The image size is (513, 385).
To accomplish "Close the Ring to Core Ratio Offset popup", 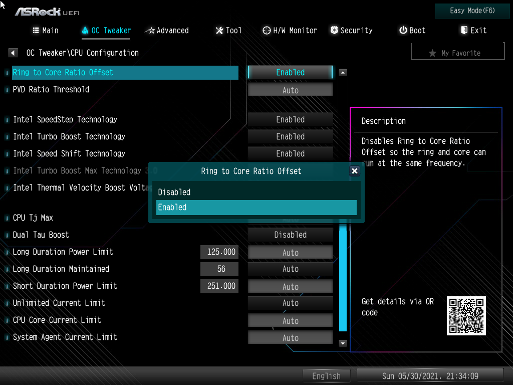I will 354,171.
